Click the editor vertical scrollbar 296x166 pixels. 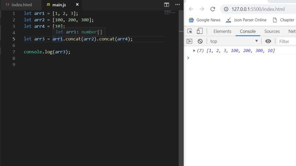(181, 88)
